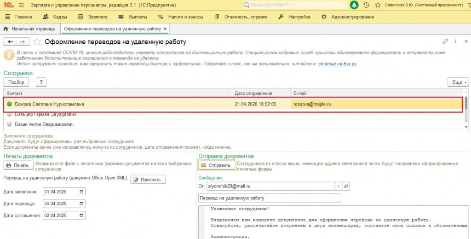Select status circle for Базин Антон Владимирович
The width and height of the screenshot is (471, 239).
pos(9,124)
